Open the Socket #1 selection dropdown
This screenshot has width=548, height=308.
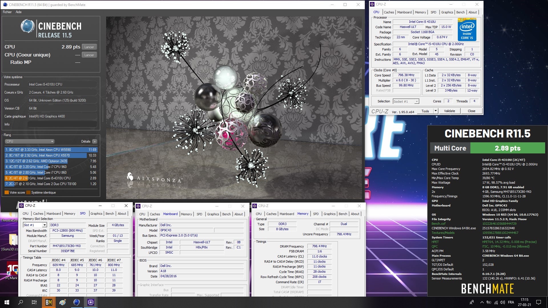point(406,102)
